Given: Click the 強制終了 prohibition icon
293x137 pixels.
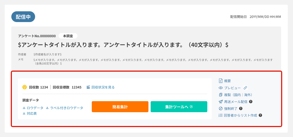Looking at the screenshot, I should click(x=221, y=108).
